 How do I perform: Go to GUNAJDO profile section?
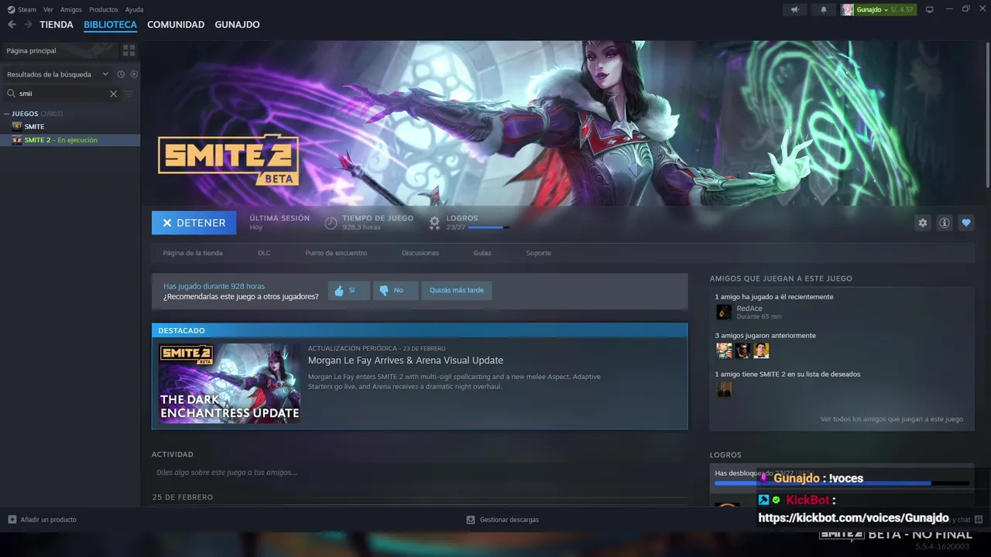(237, 25)
